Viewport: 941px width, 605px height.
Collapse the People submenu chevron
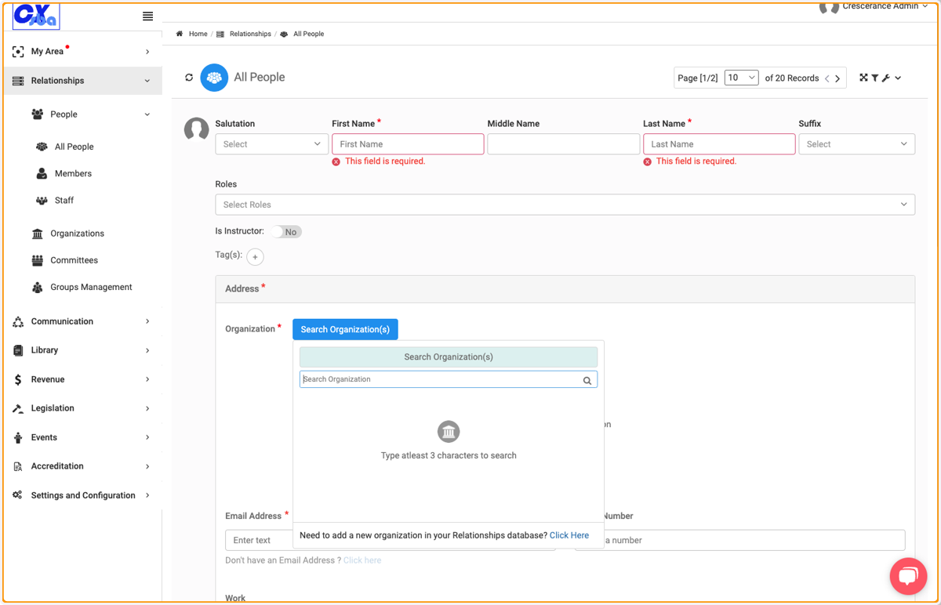[x=147, y=114]
